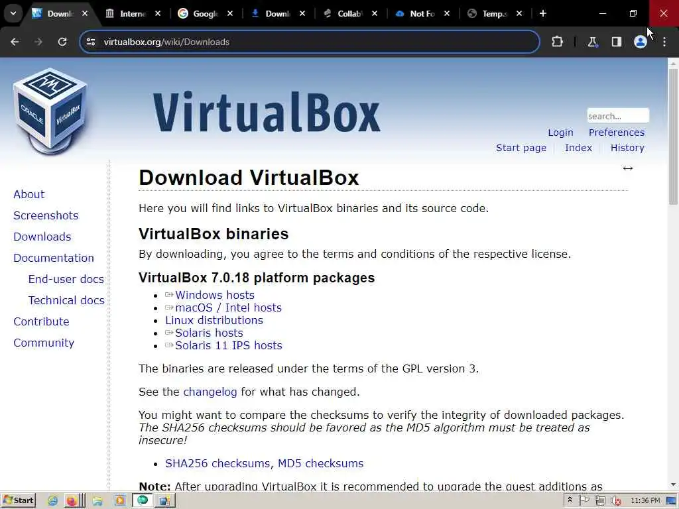Open the Index link

pos(578,148)
